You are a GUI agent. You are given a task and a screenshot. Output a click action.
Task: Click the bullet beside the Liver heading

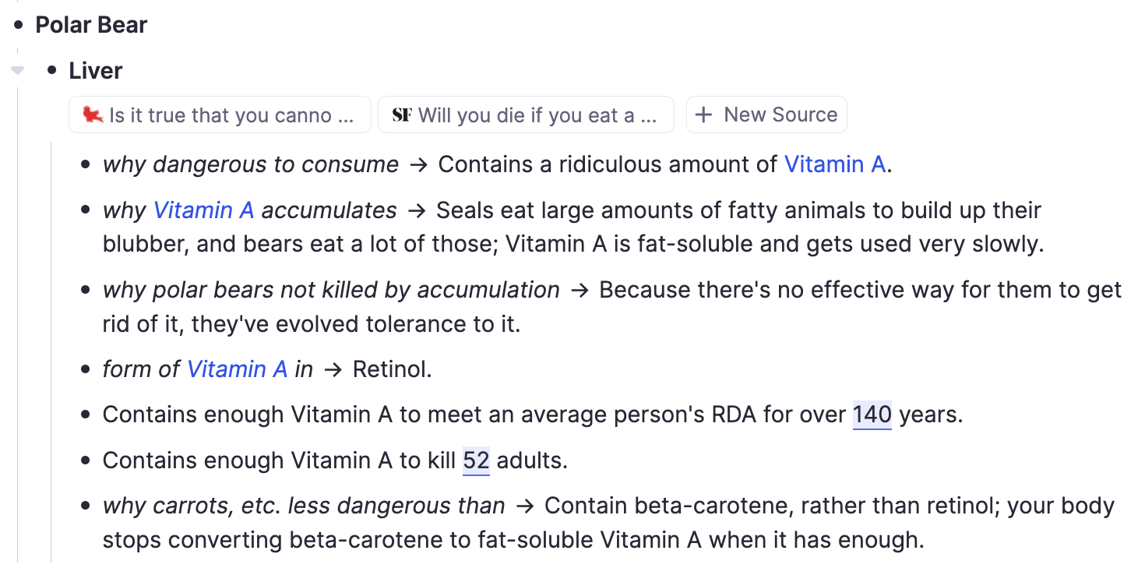click(x=52, y=71)
